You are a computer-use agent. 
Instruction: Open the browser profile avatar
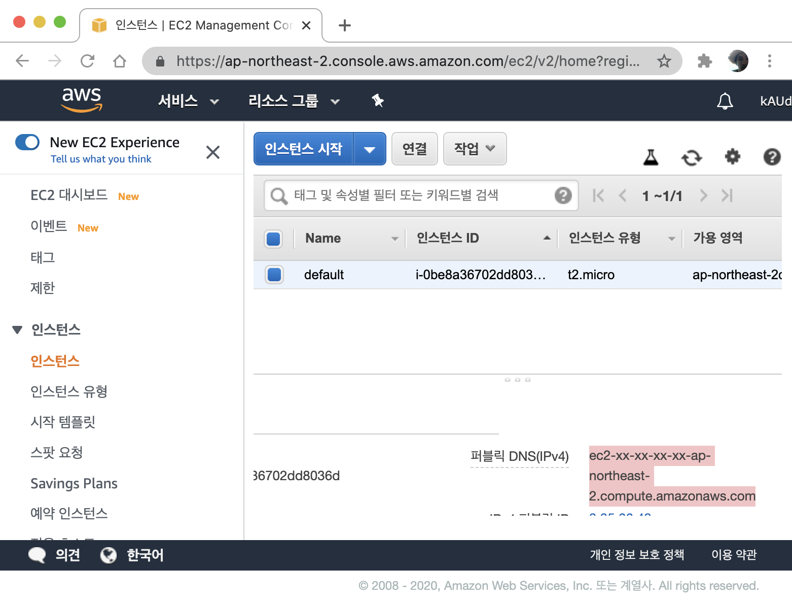click(738, 61)
